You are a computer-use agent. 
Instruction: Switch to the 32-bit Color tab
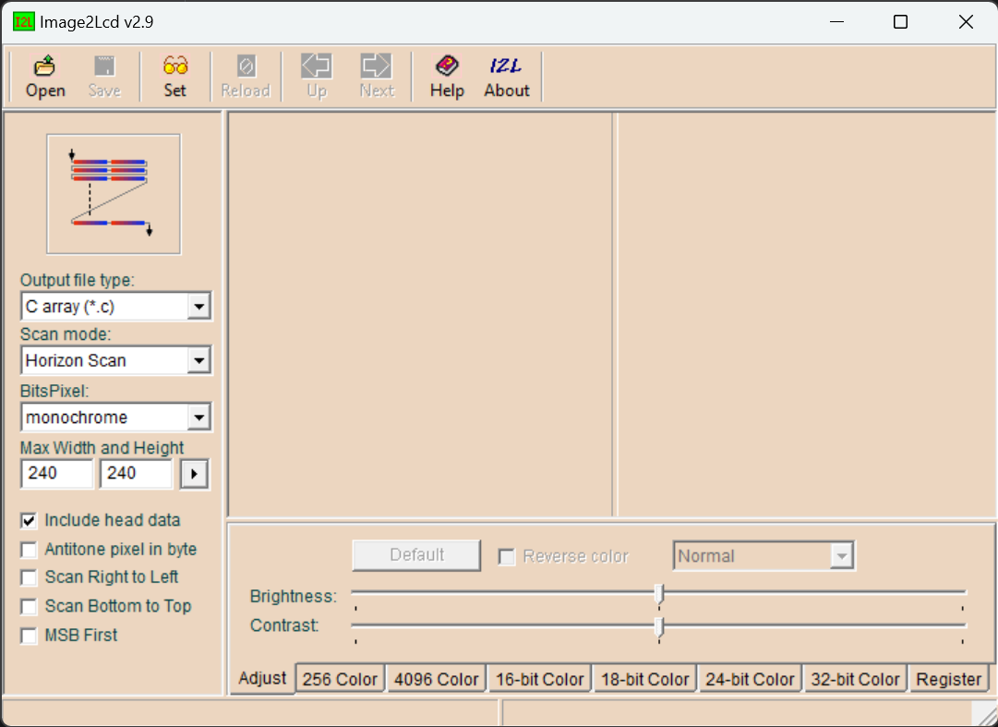(856, 679)
